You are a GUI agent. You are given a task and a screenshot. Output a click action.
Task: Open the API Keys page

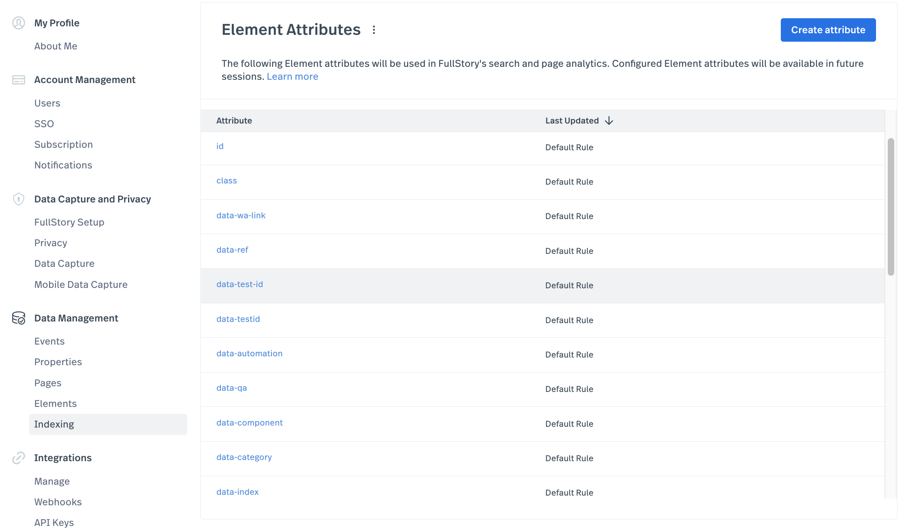[x=54, y=523]
